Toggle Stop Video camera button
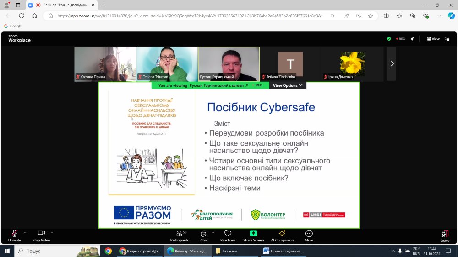Screen dimensions: 458x257 pos(41,235)
